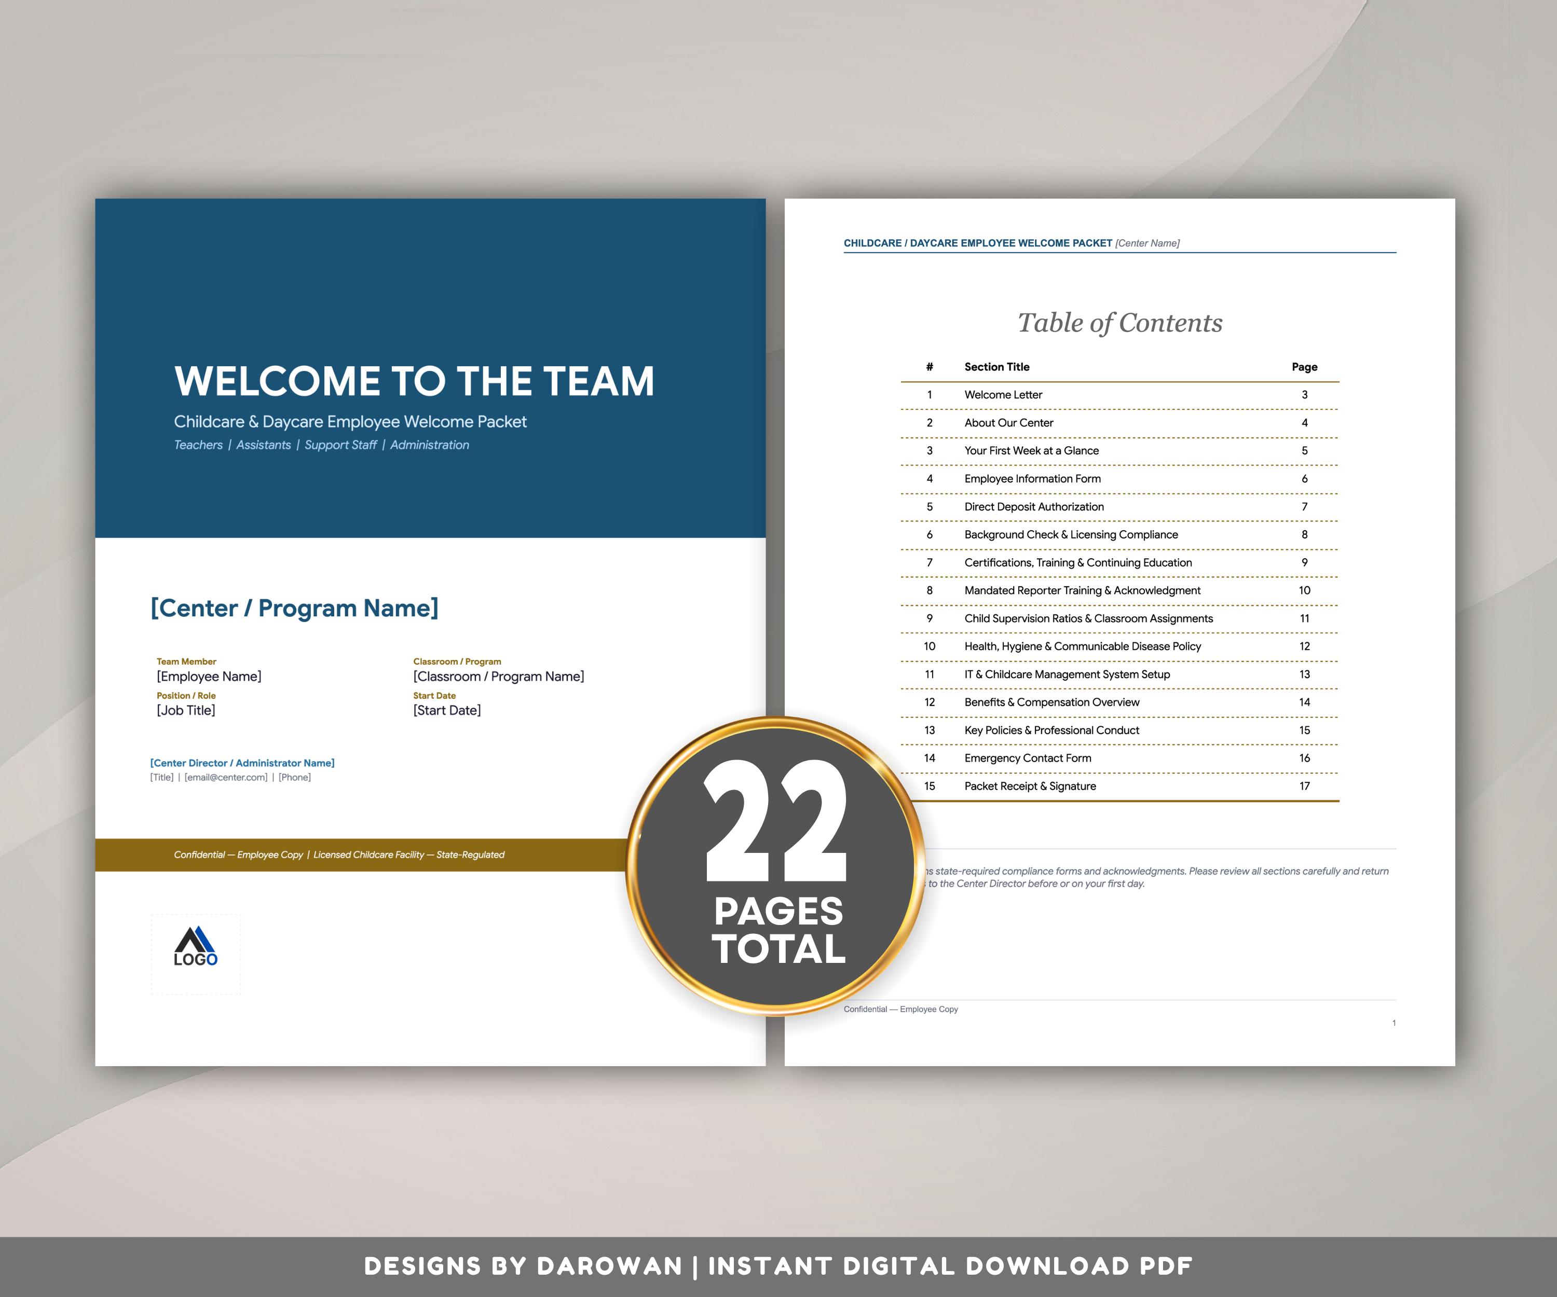This screenshot has width=1557, height=1297.
Task: Click 'Childcare & Daycare Employee Welcome Packet' subtitle
Action: point(350,422)
